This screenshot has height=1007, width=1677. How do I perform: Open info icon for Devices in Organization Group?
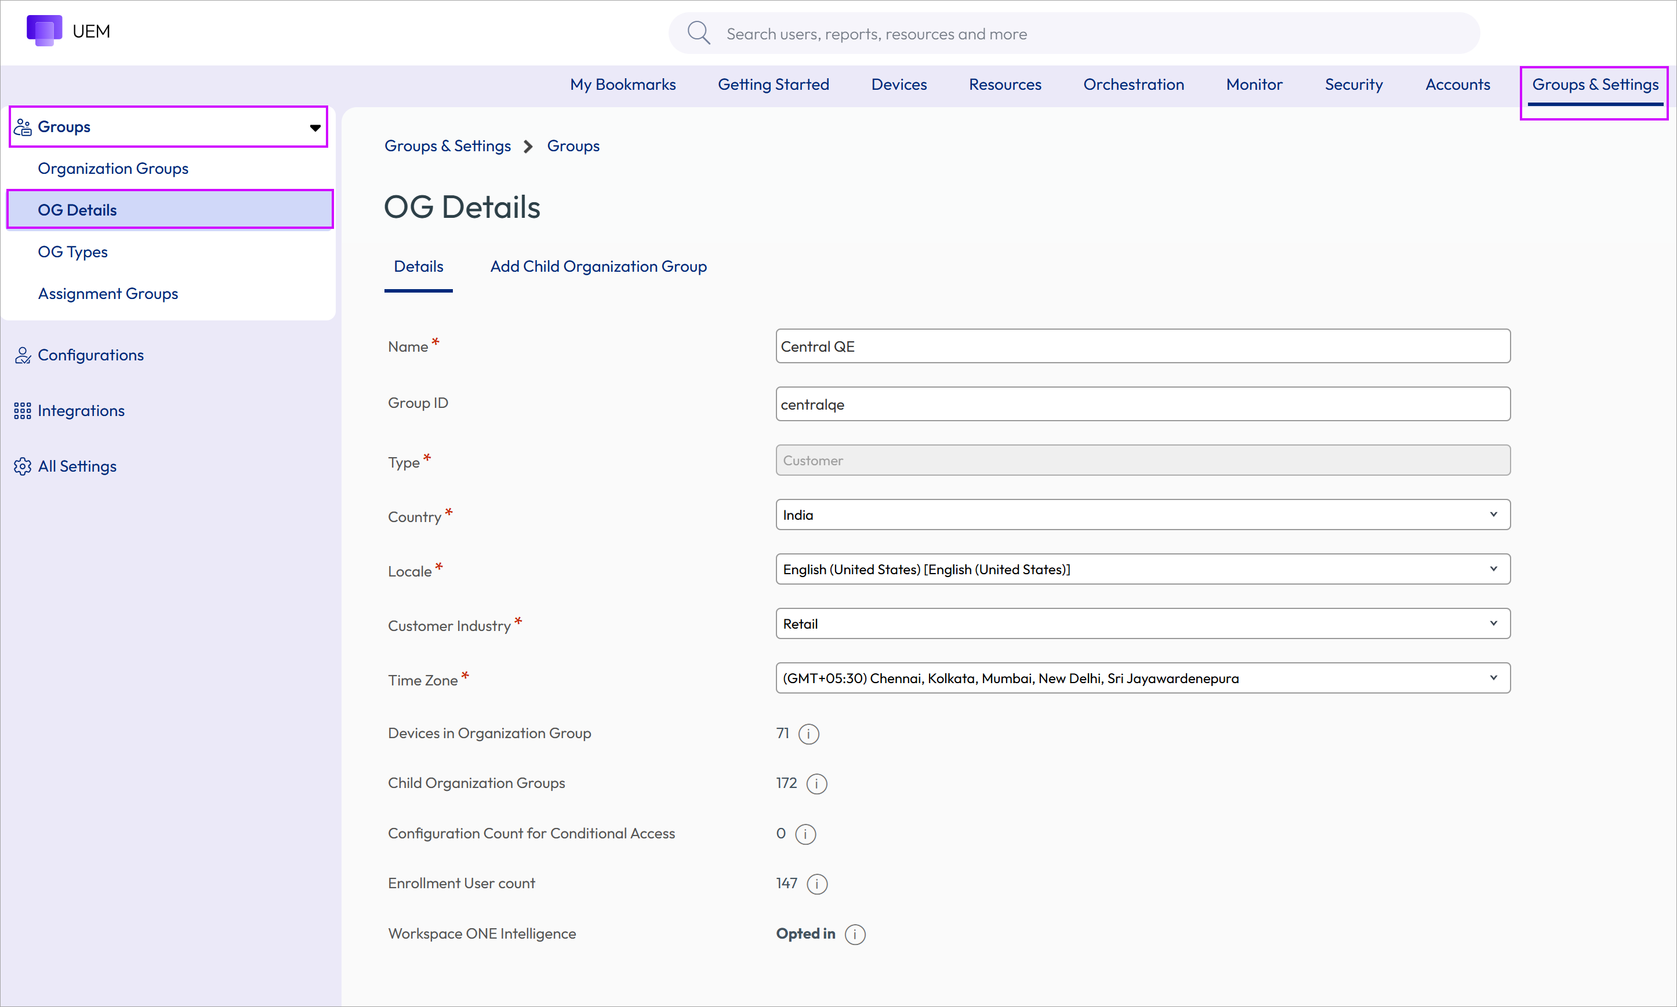808,734
